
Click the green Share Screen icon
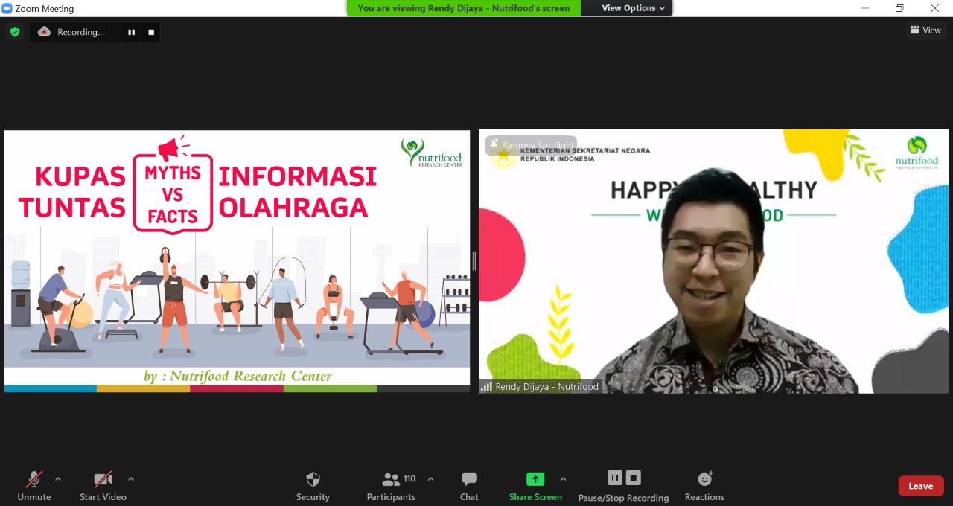[535, 479]
